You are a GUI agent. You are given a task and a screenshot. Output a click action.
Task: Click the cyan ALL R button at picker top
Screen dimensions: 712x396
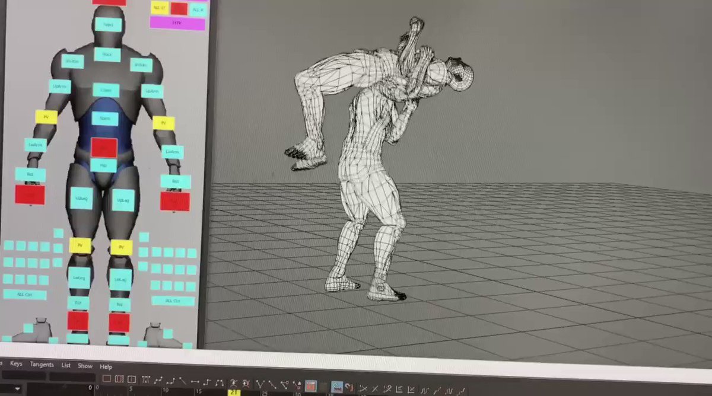point(198,9)
